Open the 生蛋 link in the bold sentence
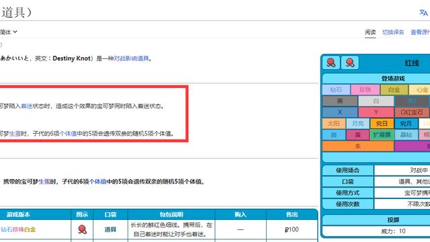This screenshot has height=242, width=430. pyautogui.click(x=44, y=182)
